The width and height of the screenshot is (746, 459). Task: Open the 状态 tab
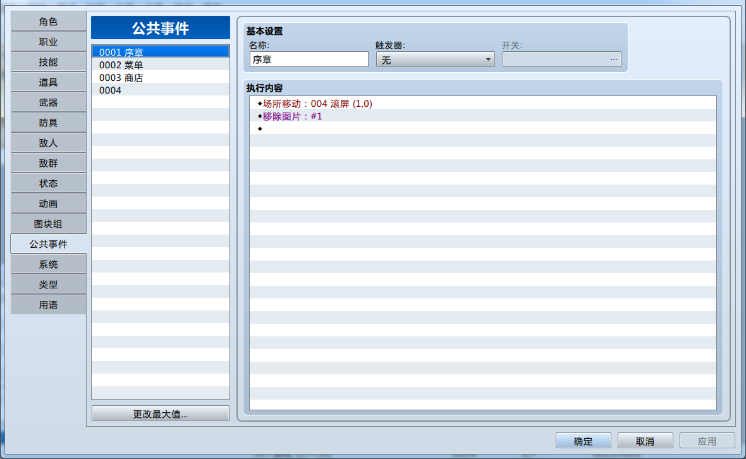pyautogui.click(x=49, y=183)
